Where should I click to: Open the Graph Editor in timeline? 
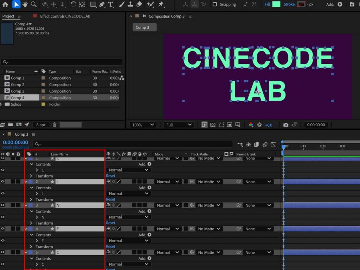(x=274, y=144)
